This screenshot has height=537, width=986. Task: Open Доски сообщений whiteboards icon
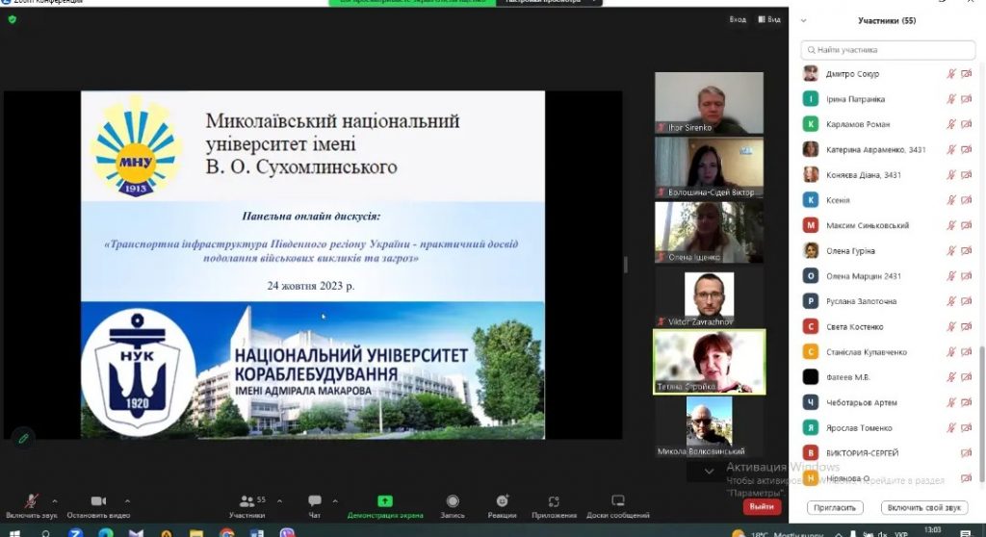[616, 501]
